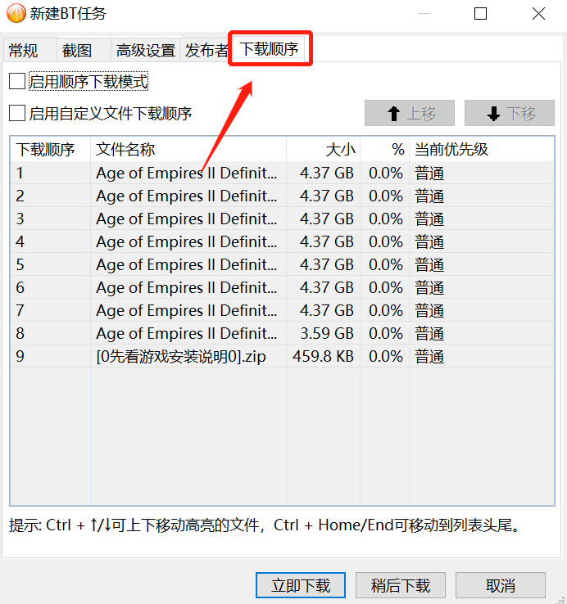Select file row with download order 3

[x=283, y=219]
